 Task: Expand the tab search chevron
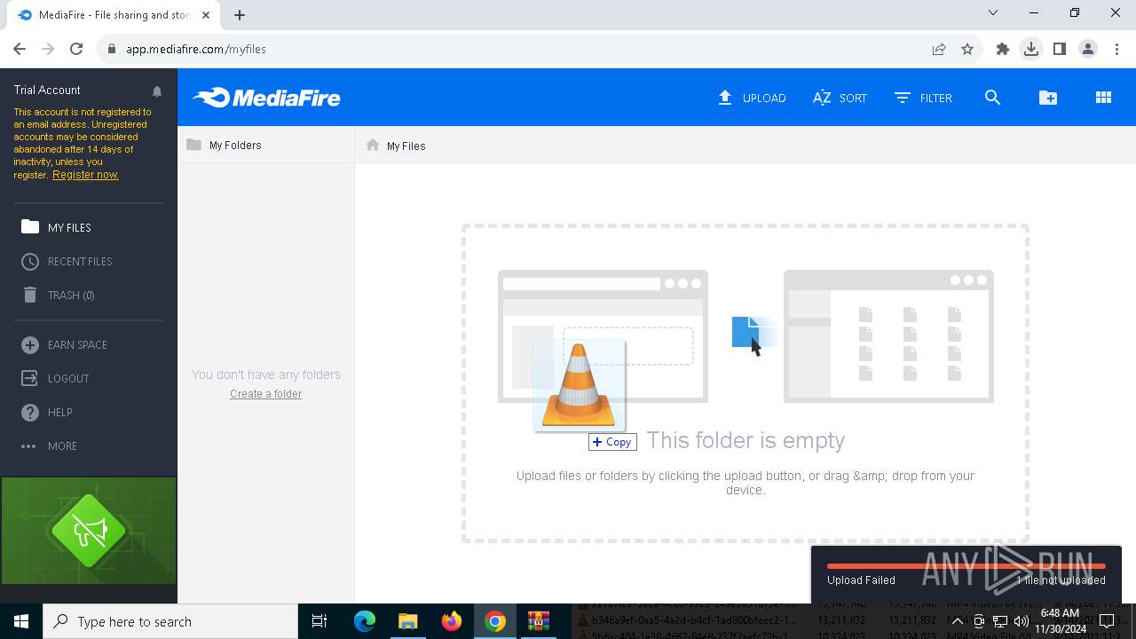[993, 13]
